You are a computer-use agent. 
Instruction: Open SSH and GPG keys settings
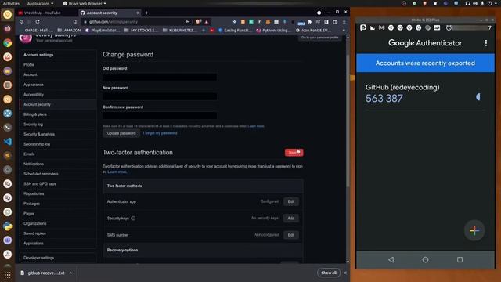[x=40, y=184]
